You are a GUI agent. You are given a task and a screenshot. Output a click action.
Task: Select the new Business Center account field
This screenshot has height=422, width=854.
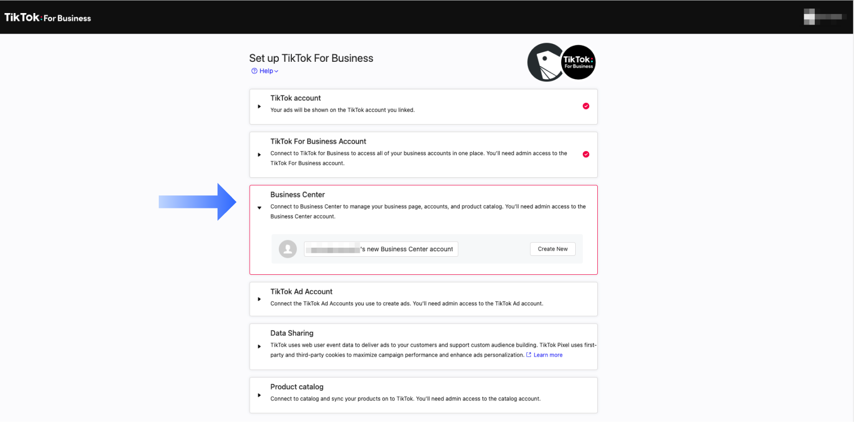(x=381, y=249)
